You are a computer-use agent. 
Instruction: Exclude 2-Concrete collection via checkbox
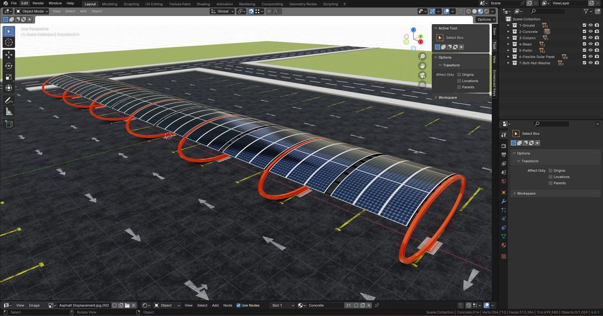pos(584,32)
